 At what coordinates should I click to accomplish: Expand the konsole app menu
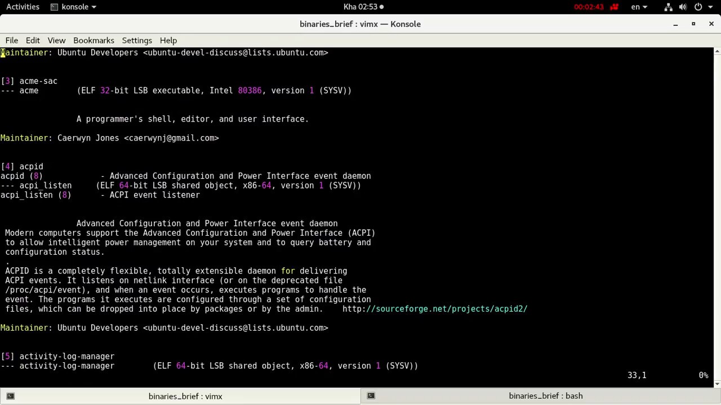[x=73, y=7]
